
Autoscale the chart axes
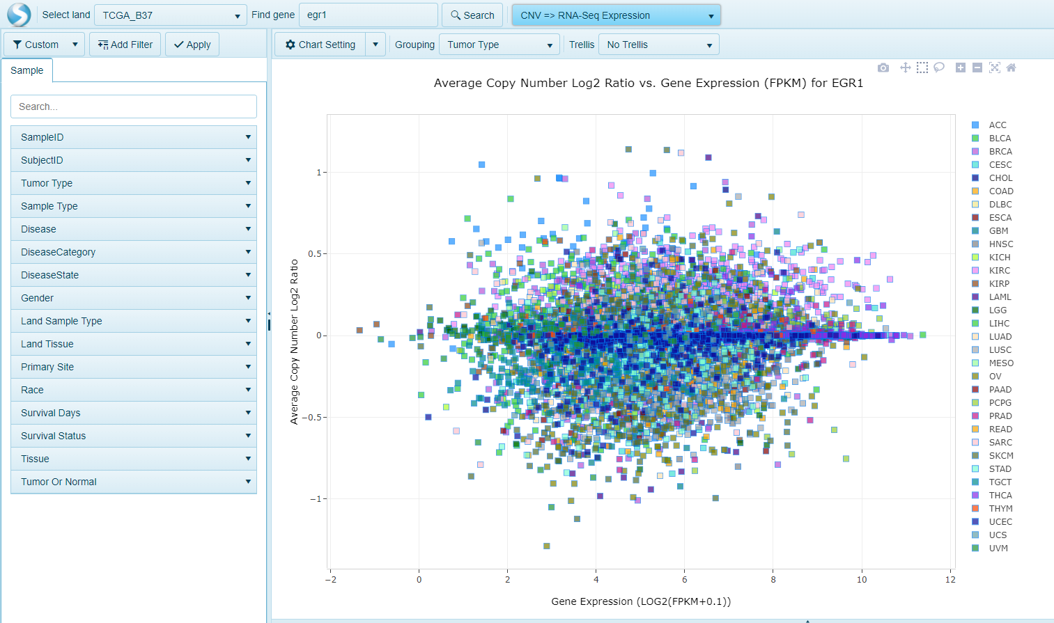click(x=994, y=68)
